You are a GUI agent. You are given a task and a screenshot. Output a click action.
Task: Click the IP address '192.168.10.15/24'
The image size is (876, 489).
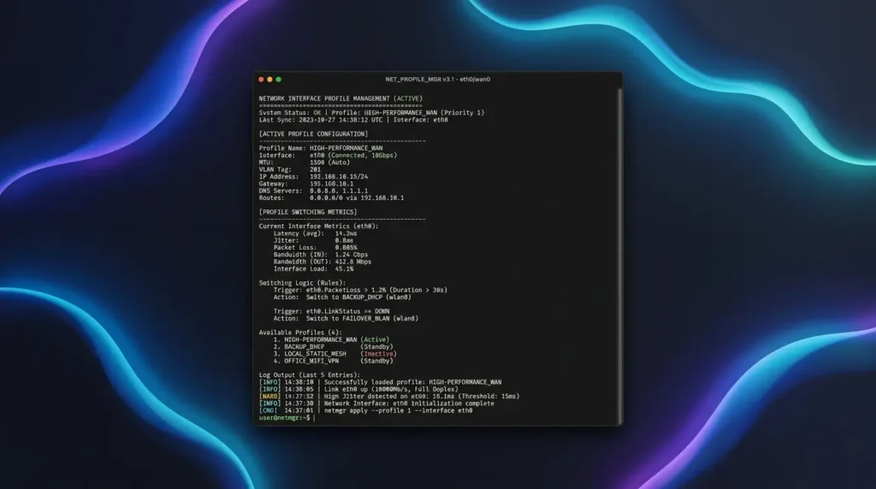339,176
